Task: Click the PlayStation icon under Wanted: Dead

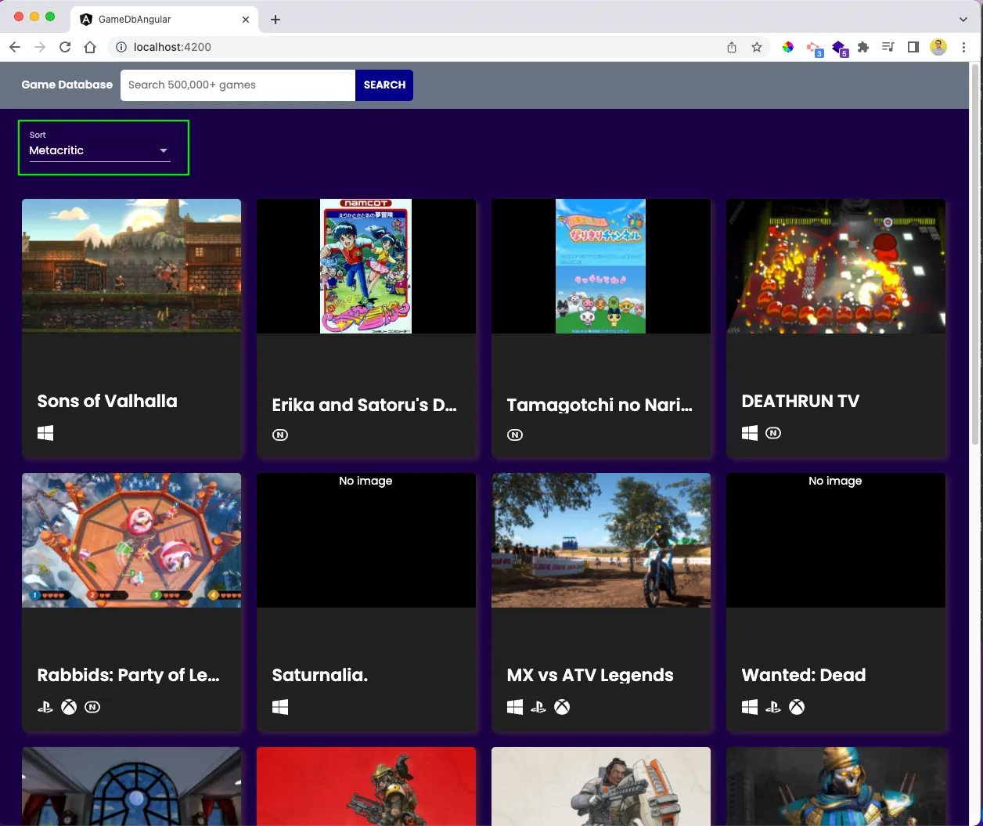Action: [773, 707]
